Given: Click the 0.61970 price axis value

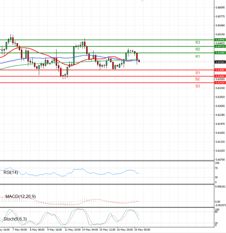Looking at the screenshot, I should pyautogui.click(x=220, y=124).
